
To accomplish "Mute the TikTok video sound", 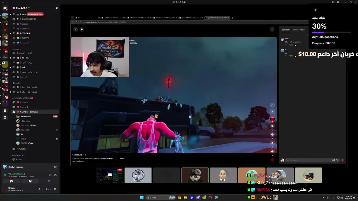I will tap(82, 29).
